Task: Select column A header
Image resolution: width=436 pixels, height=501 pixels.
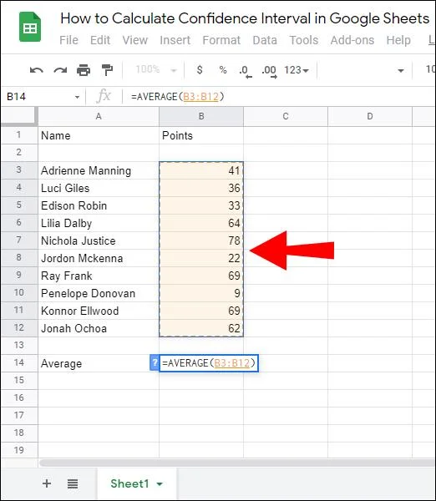Action: 99,116
